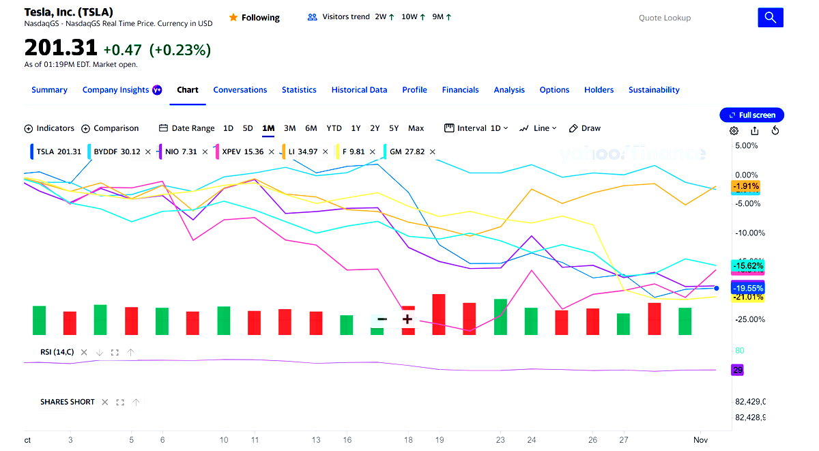819x451 pixels.
Task: Zoom out with the minus button
Action: [382, 319]
